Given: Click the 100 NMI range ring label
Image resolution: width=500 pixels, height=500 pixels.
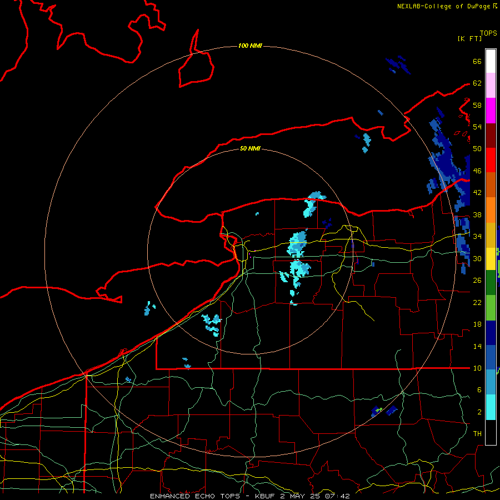Looking at the screenshot, I should click(x=250, y=46).
